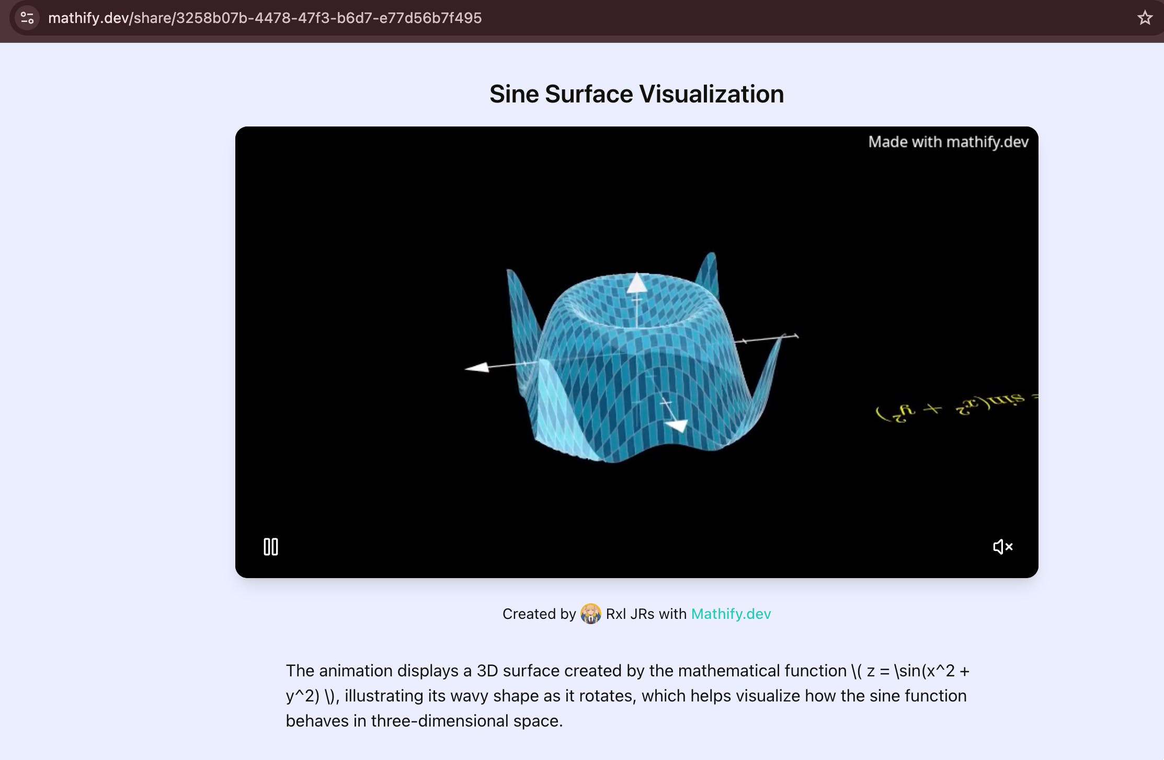Click the Rxl JRs author name
Image resolution: width=1164 pixels, height=760 pixels.
coord(630,614)
